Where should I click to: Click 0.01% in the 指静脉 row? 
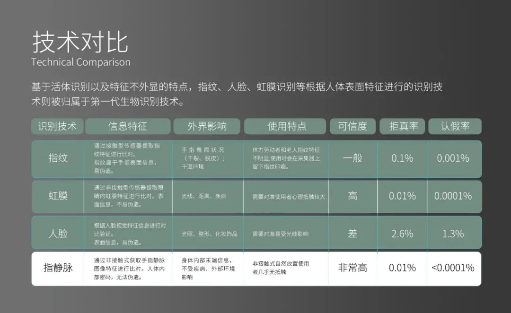point(402,268)
